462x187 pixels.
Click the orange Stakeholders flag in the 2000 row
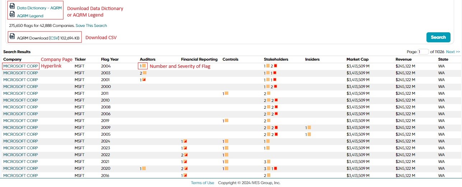click(268, 87)
